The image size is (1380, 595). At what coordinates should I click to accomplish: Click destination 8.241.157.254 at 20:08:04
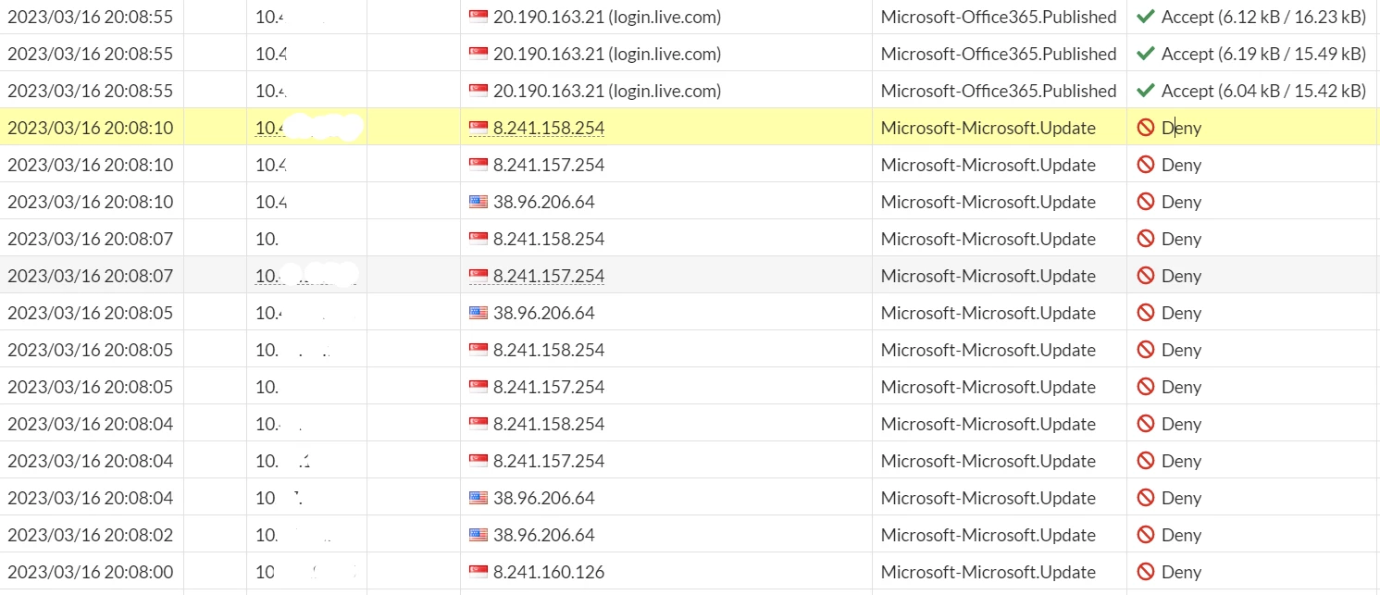(549, 461)
